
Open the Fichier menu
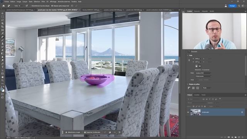pyautogui.click(x=7, y=2)
